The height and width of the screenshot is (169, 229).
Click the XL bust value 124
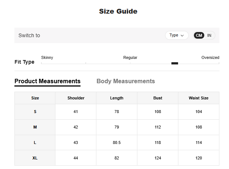coord(158,158)
